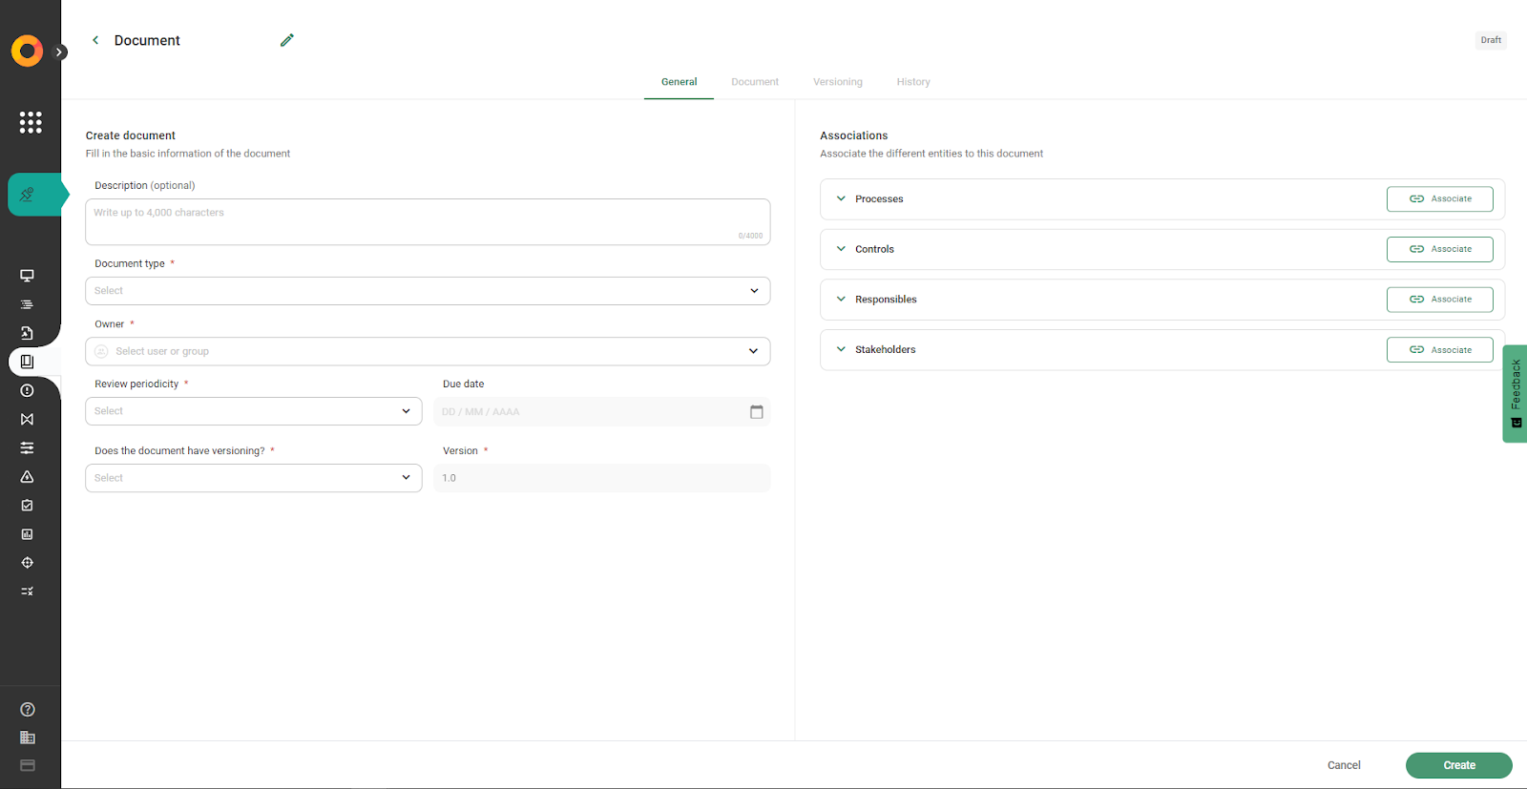Click the warning triangle icon in sidebar
The image size is (1527, 789).
(28, 477)
